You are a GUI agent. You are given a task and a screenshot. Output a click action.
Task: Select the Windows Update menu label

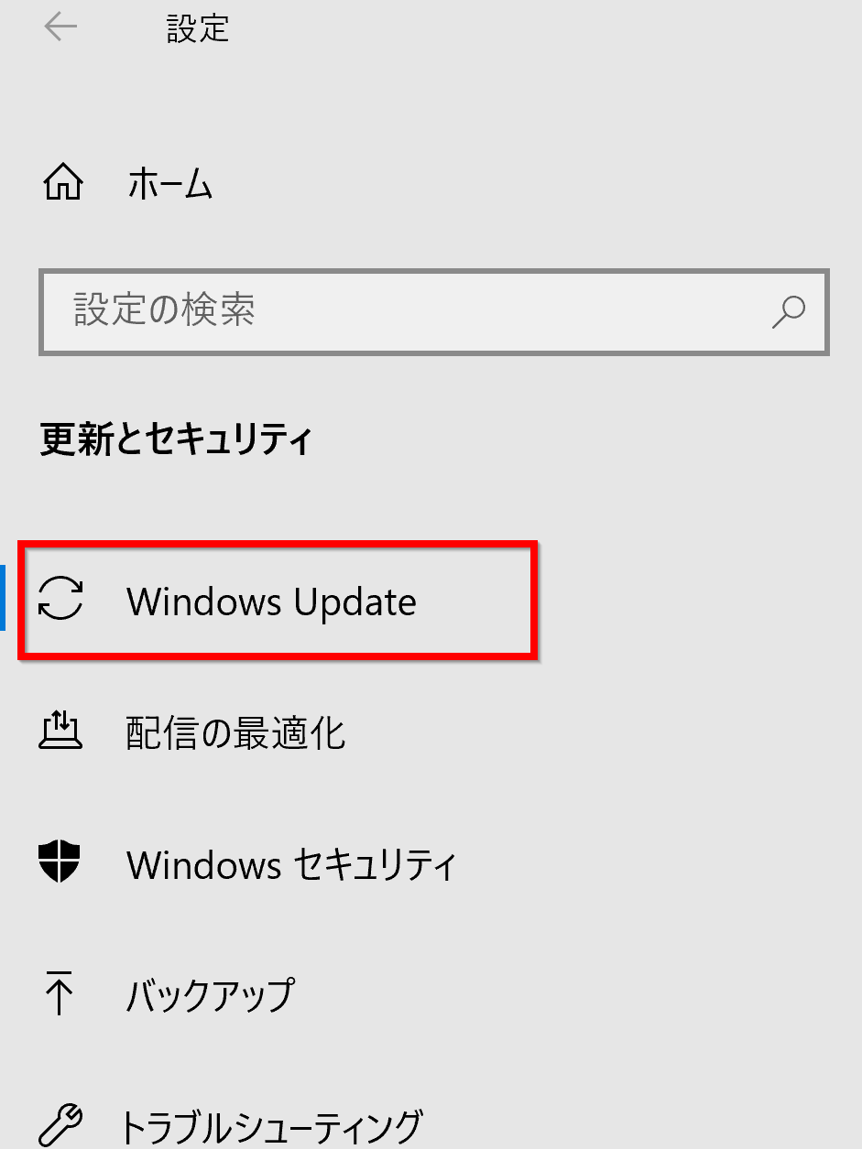pos(271,602)
